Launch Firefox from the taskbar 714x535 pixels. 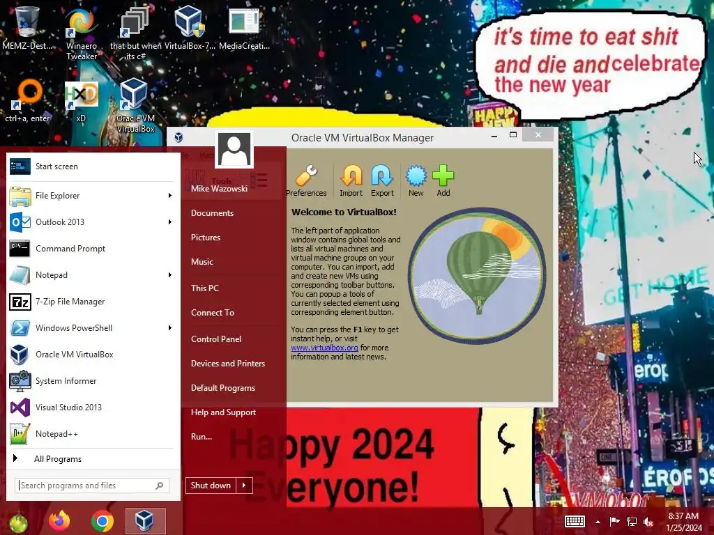pyautogui.click(x=59, y=521)
